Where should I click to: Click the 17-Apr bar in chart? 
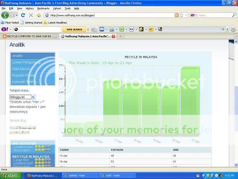click(x=113, y=108)
